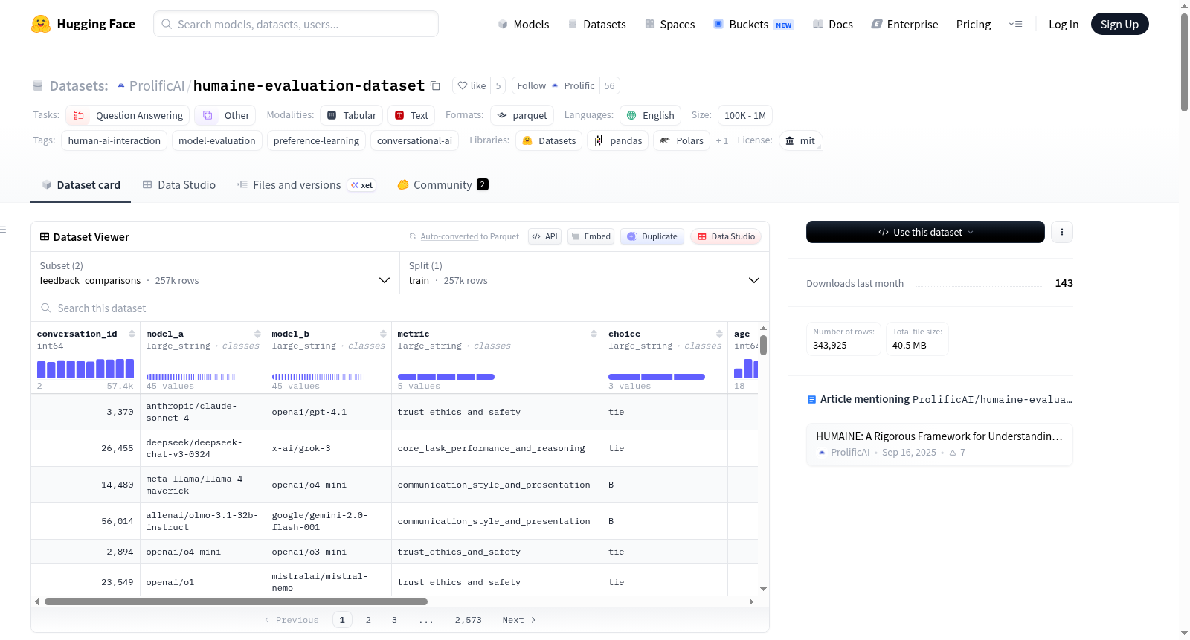Image resolution: width=1190 pixels, height=640 pixels.
Task: Click the three-dot options button near Use this dataset
Action: [x=1062, y=232]
